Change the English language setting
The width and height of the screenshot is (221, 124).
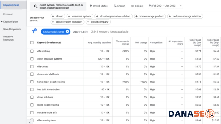point(119,6)
